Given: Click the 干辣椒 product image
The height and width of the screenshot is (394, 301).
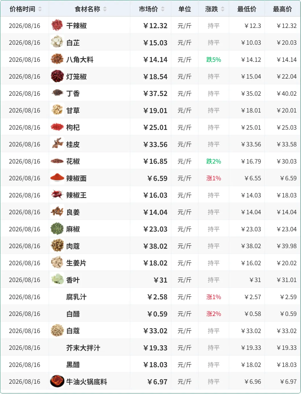Looking at the screenshot, I should [x=57, y=25].
